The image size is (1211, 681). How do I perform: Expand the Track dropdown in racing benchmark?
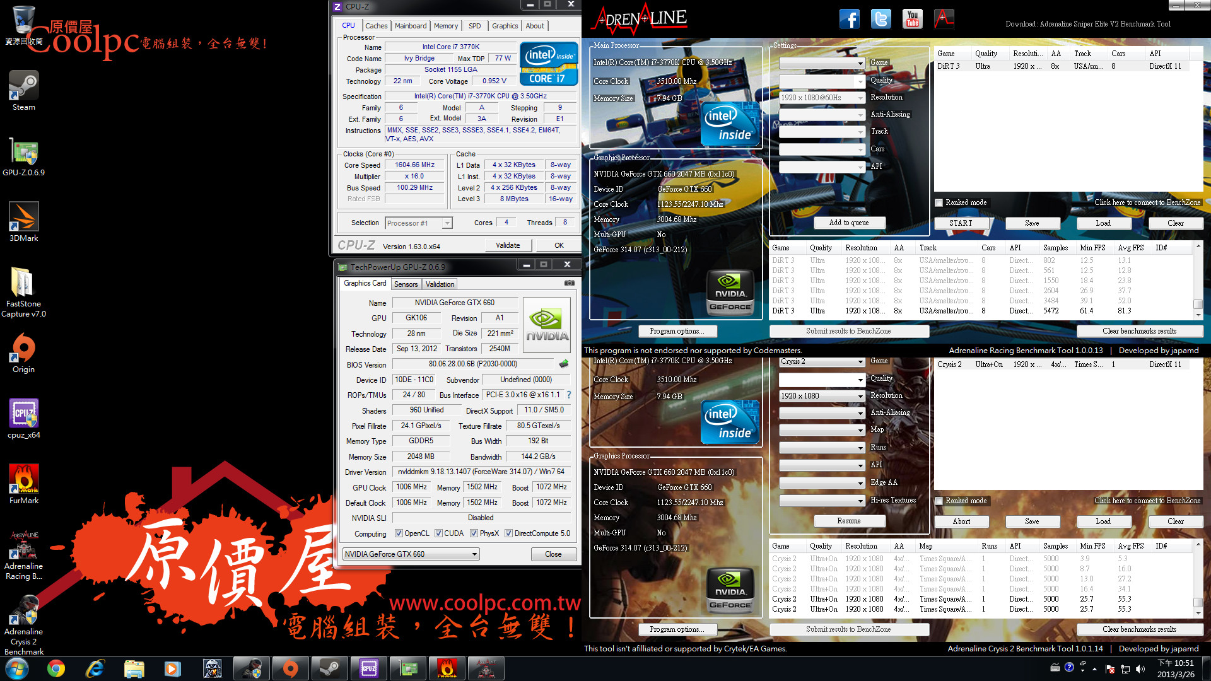click(822, 132)
